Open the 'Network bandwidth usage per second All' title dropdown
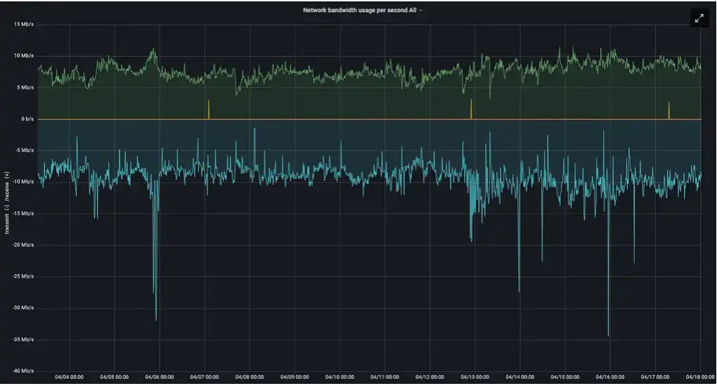 coord(362,10)
